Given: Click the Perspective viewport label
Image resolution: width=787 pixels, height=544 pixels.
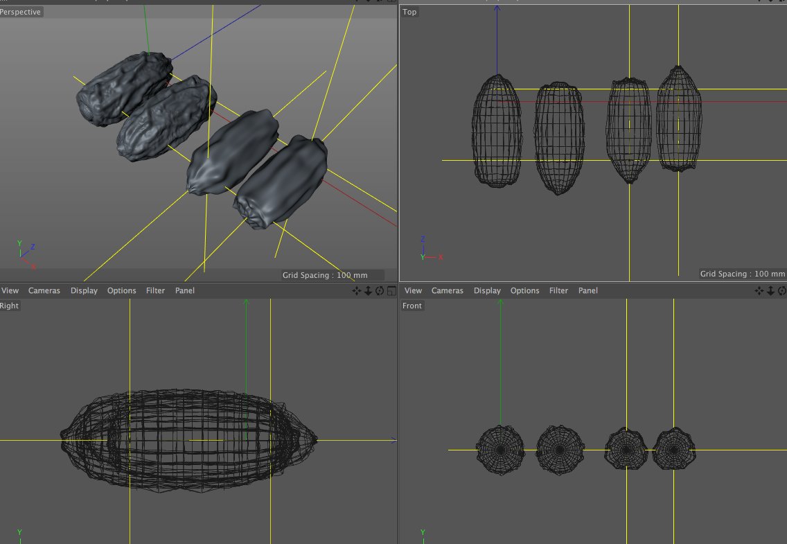Looking at the screenshot, I should pos(21,12).
